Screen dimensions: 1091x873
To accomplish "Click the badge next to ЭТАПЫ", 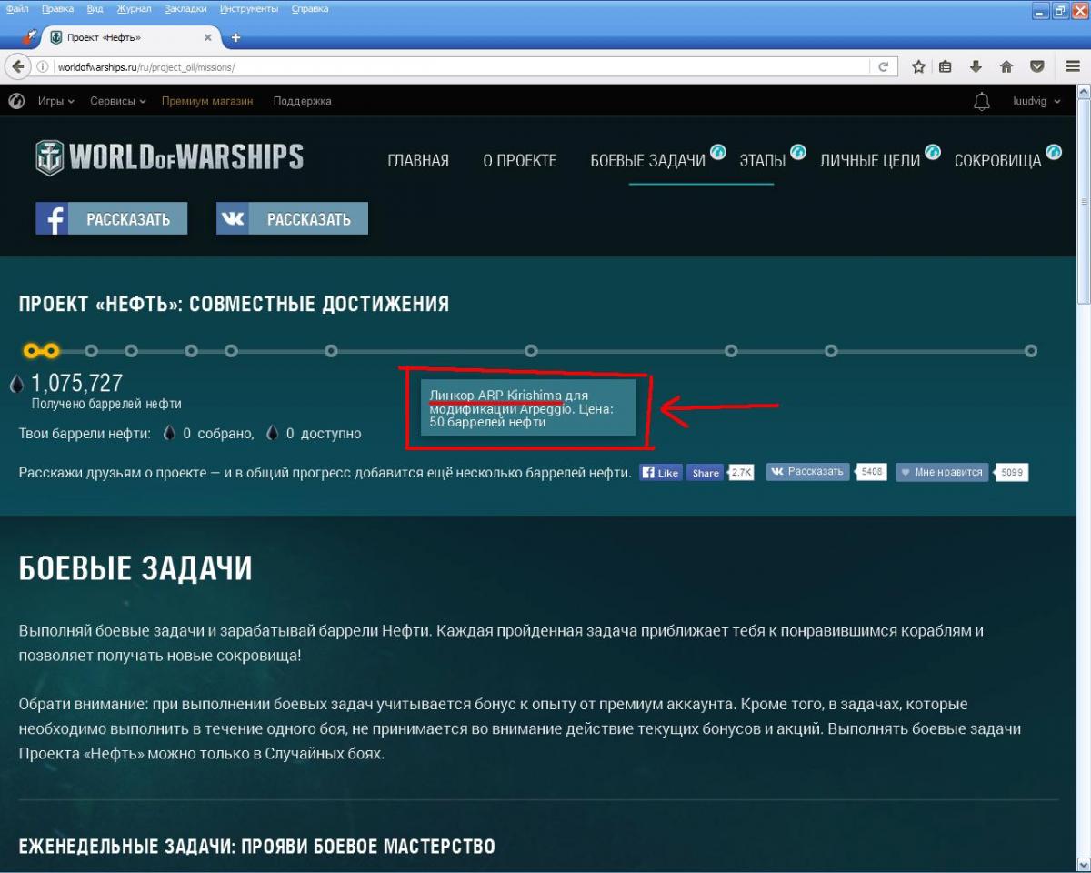I will point(798,151).
